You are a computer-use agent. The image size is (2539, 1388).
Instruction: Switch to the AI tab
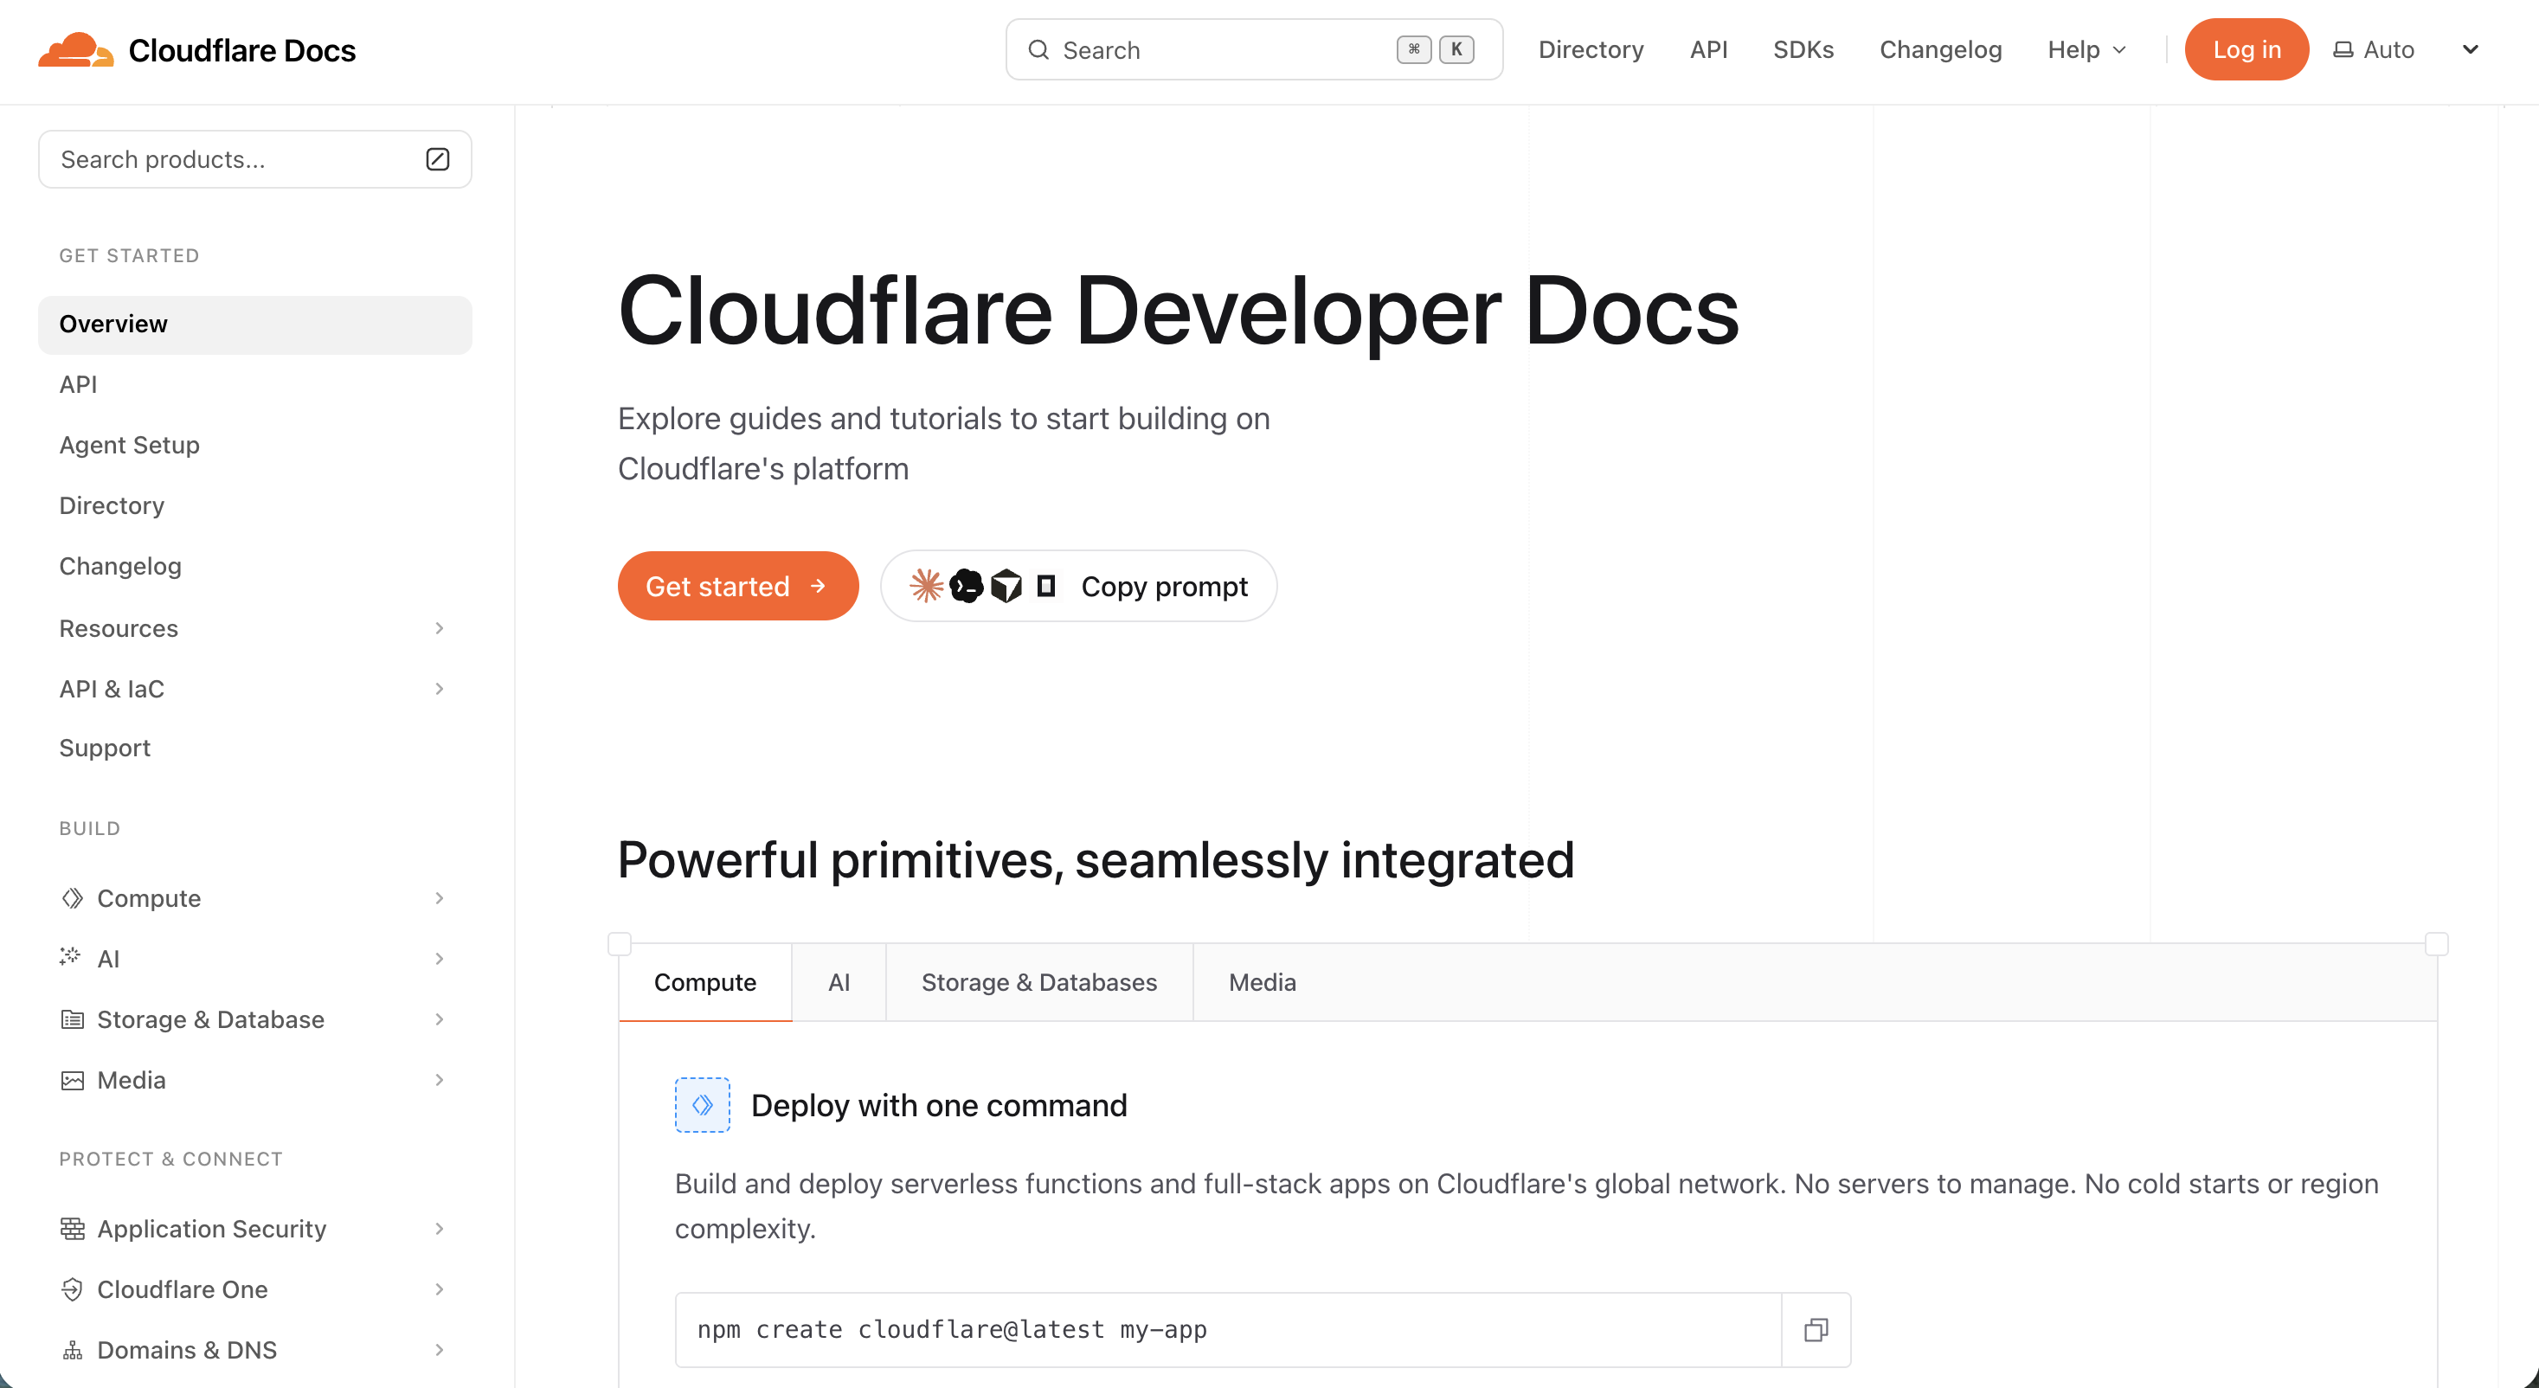(x=839, y=982)
